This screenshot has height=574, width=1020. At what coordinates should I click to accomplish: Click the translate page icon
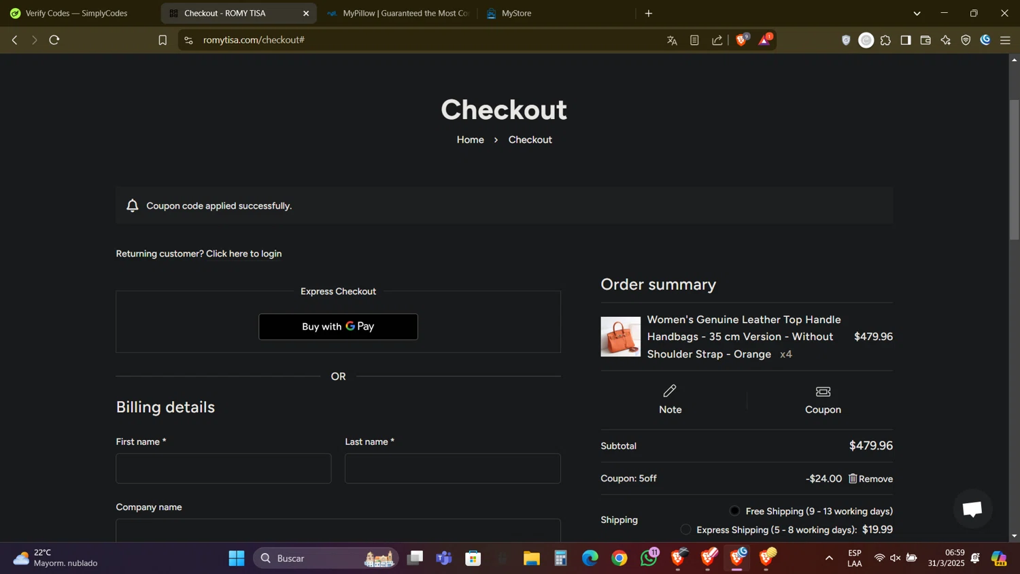[672, 41]
